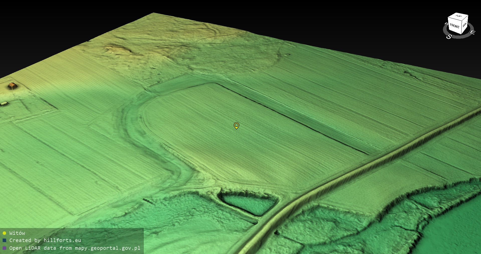Switch to the RIGHT face on the view cube
The height and width of the screenshot is (254, 481).
[x=465, y=25]
